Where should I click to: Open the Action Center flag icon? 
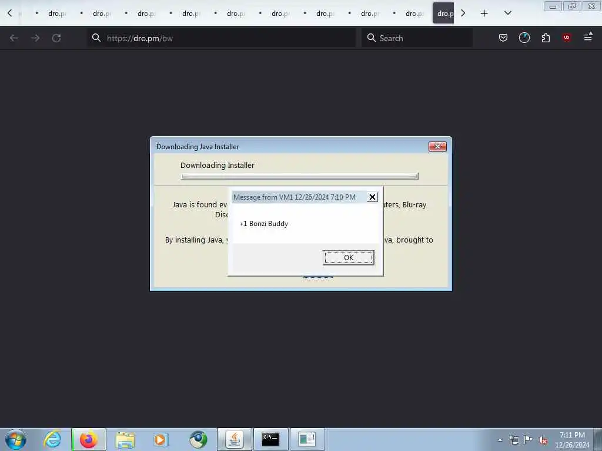tap(529, 440)
